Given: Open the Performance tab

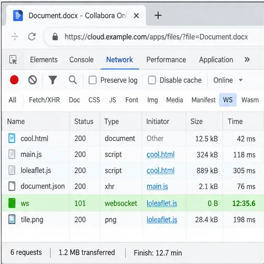Looking at the screenshot, I should pyautogui.click(x=166, y=60).
